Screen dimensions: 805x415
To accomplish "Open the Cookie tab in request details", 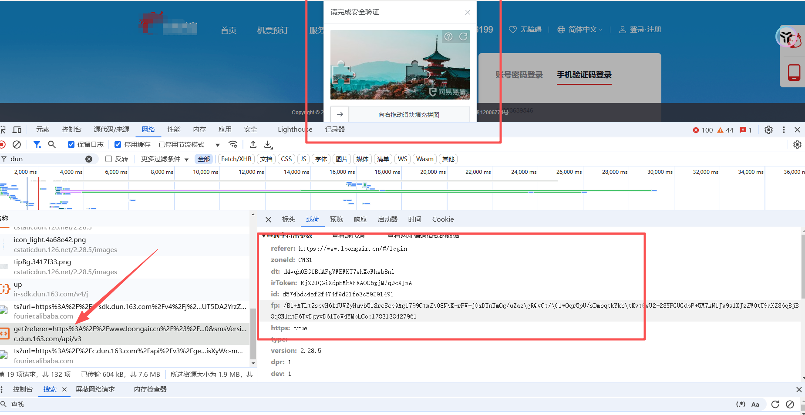I will coord(443,219).
